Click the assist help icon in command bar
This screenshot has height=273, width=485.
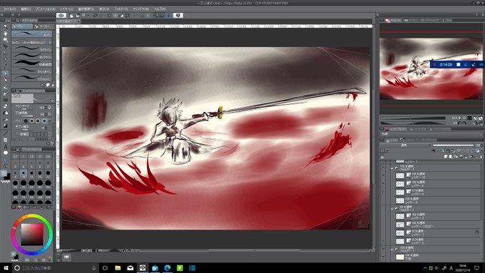pyautogui.click(x=178, y=16)
